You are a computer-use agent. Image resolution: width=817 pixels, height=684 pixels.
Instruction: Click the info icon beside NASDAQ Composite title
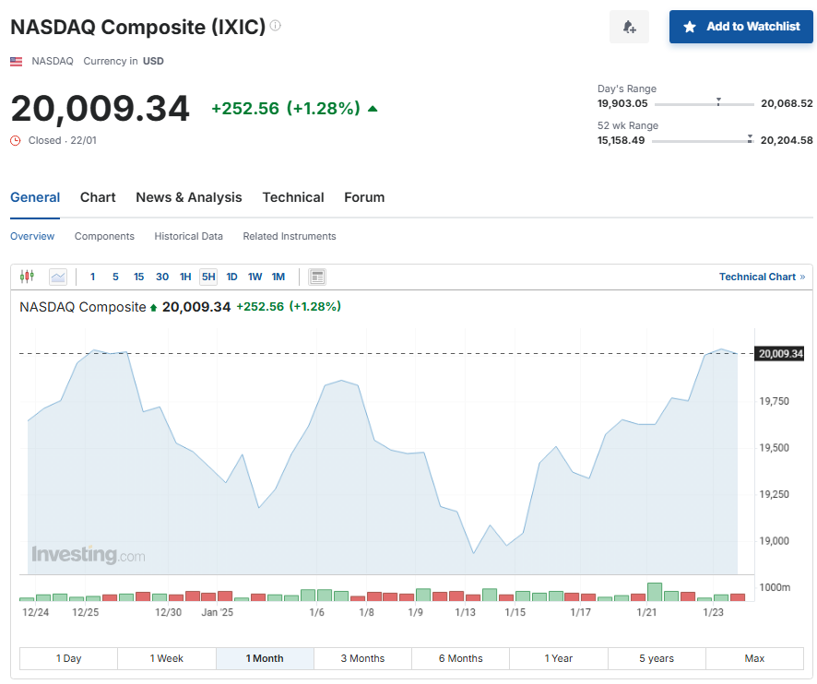click(x=276, y=26)
